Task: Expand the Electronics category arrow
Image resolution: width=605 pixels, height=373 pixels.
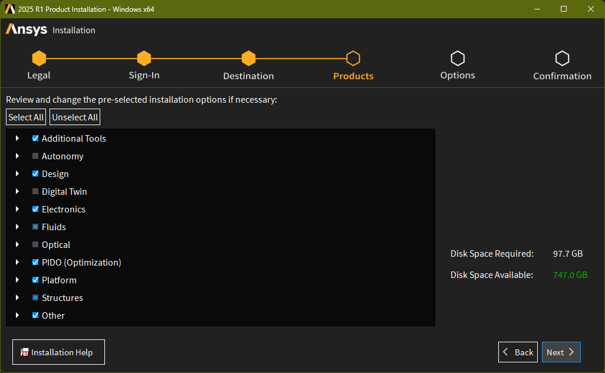Action: pyautogui.click(x=17, y=210)
